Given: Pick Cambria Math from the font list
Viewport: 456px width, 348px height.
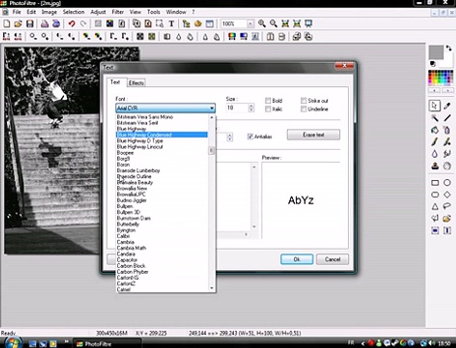Looking at the screenshot, I should pyautogui.click(x=162, y=248).
